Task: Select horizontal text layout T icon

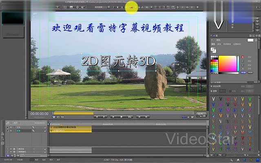Action: 168,7
